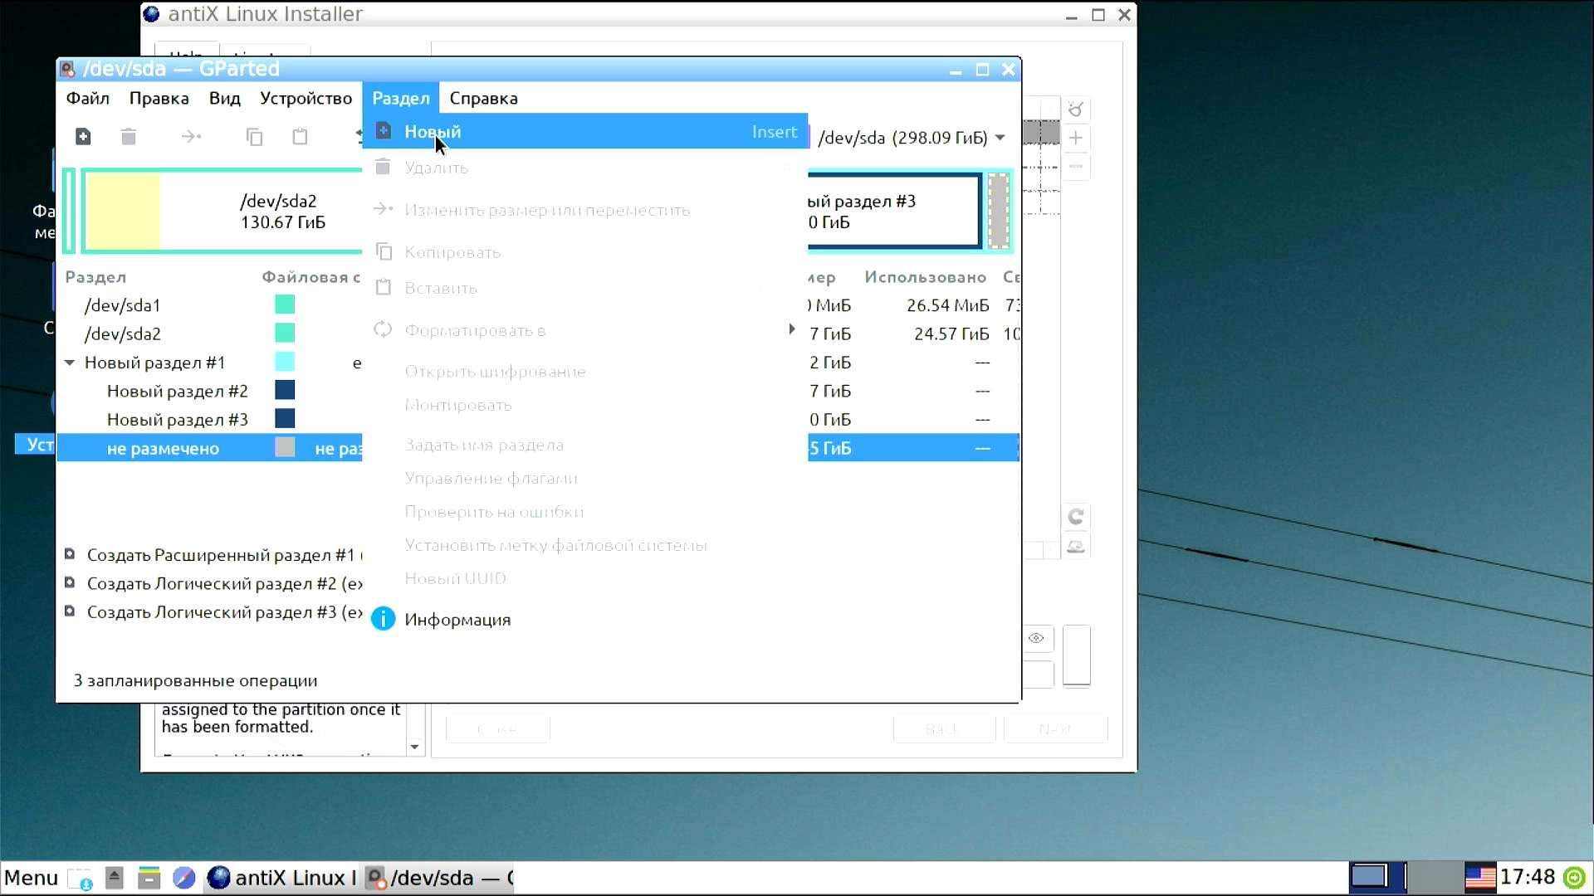
Task: Click the scroll-down arrow in the installer help panel
Action: click(x=414, y=747)
